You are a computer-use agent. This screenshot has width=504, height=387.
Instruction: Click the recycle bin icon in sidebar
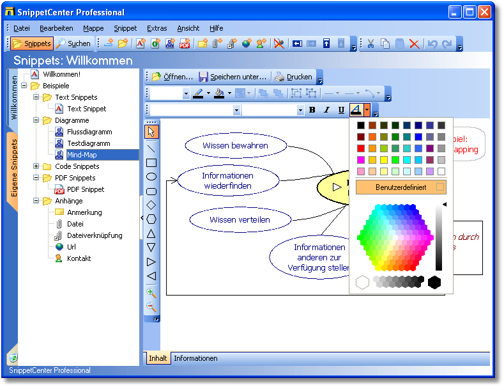click(13, 358)
